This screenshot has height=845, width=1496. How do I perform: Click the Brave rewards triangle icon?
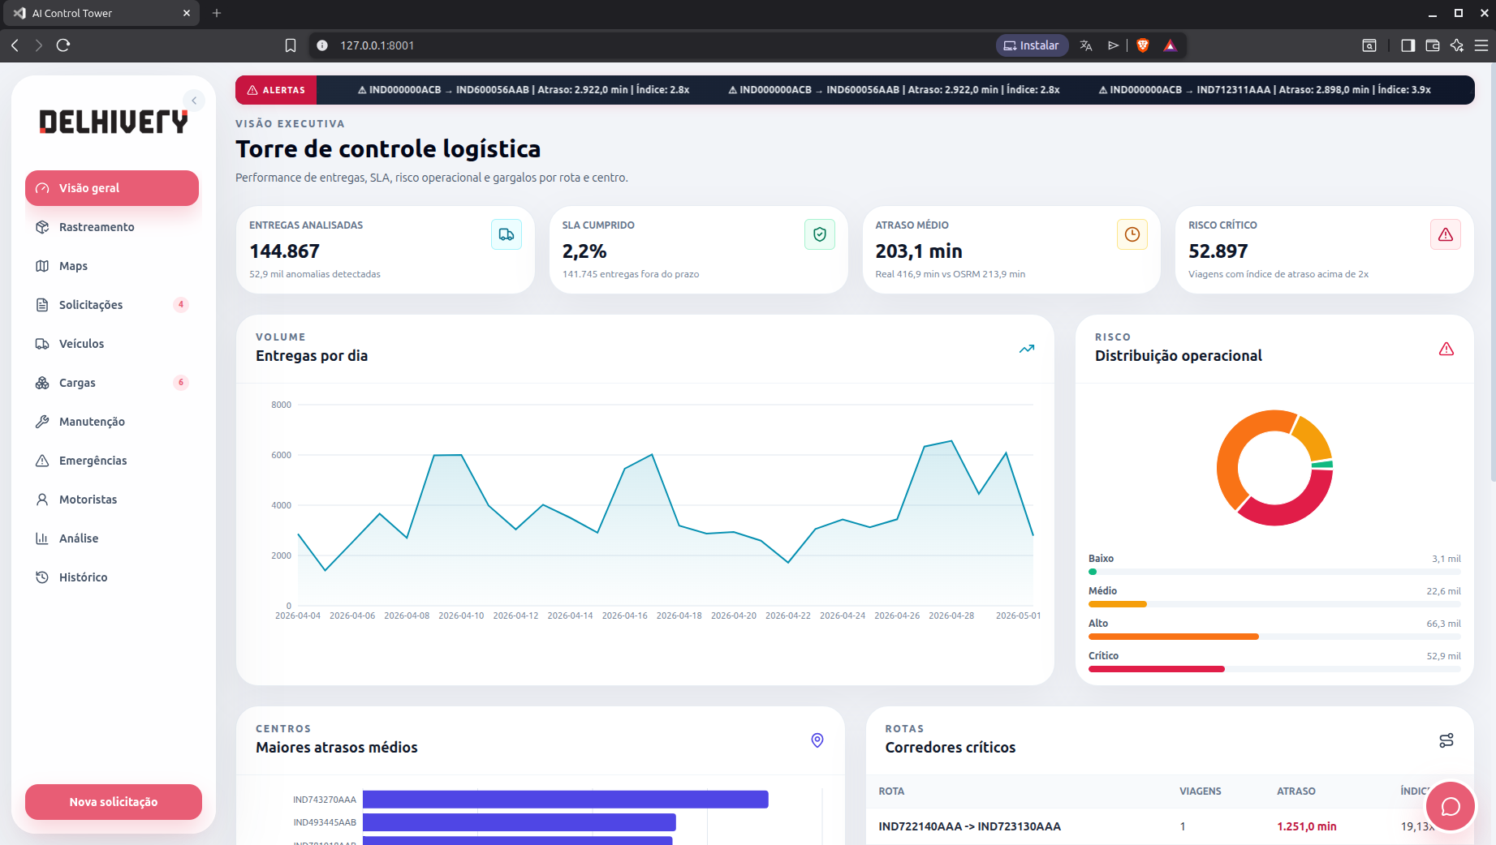pyautogui.click(x=1170, y=45)
